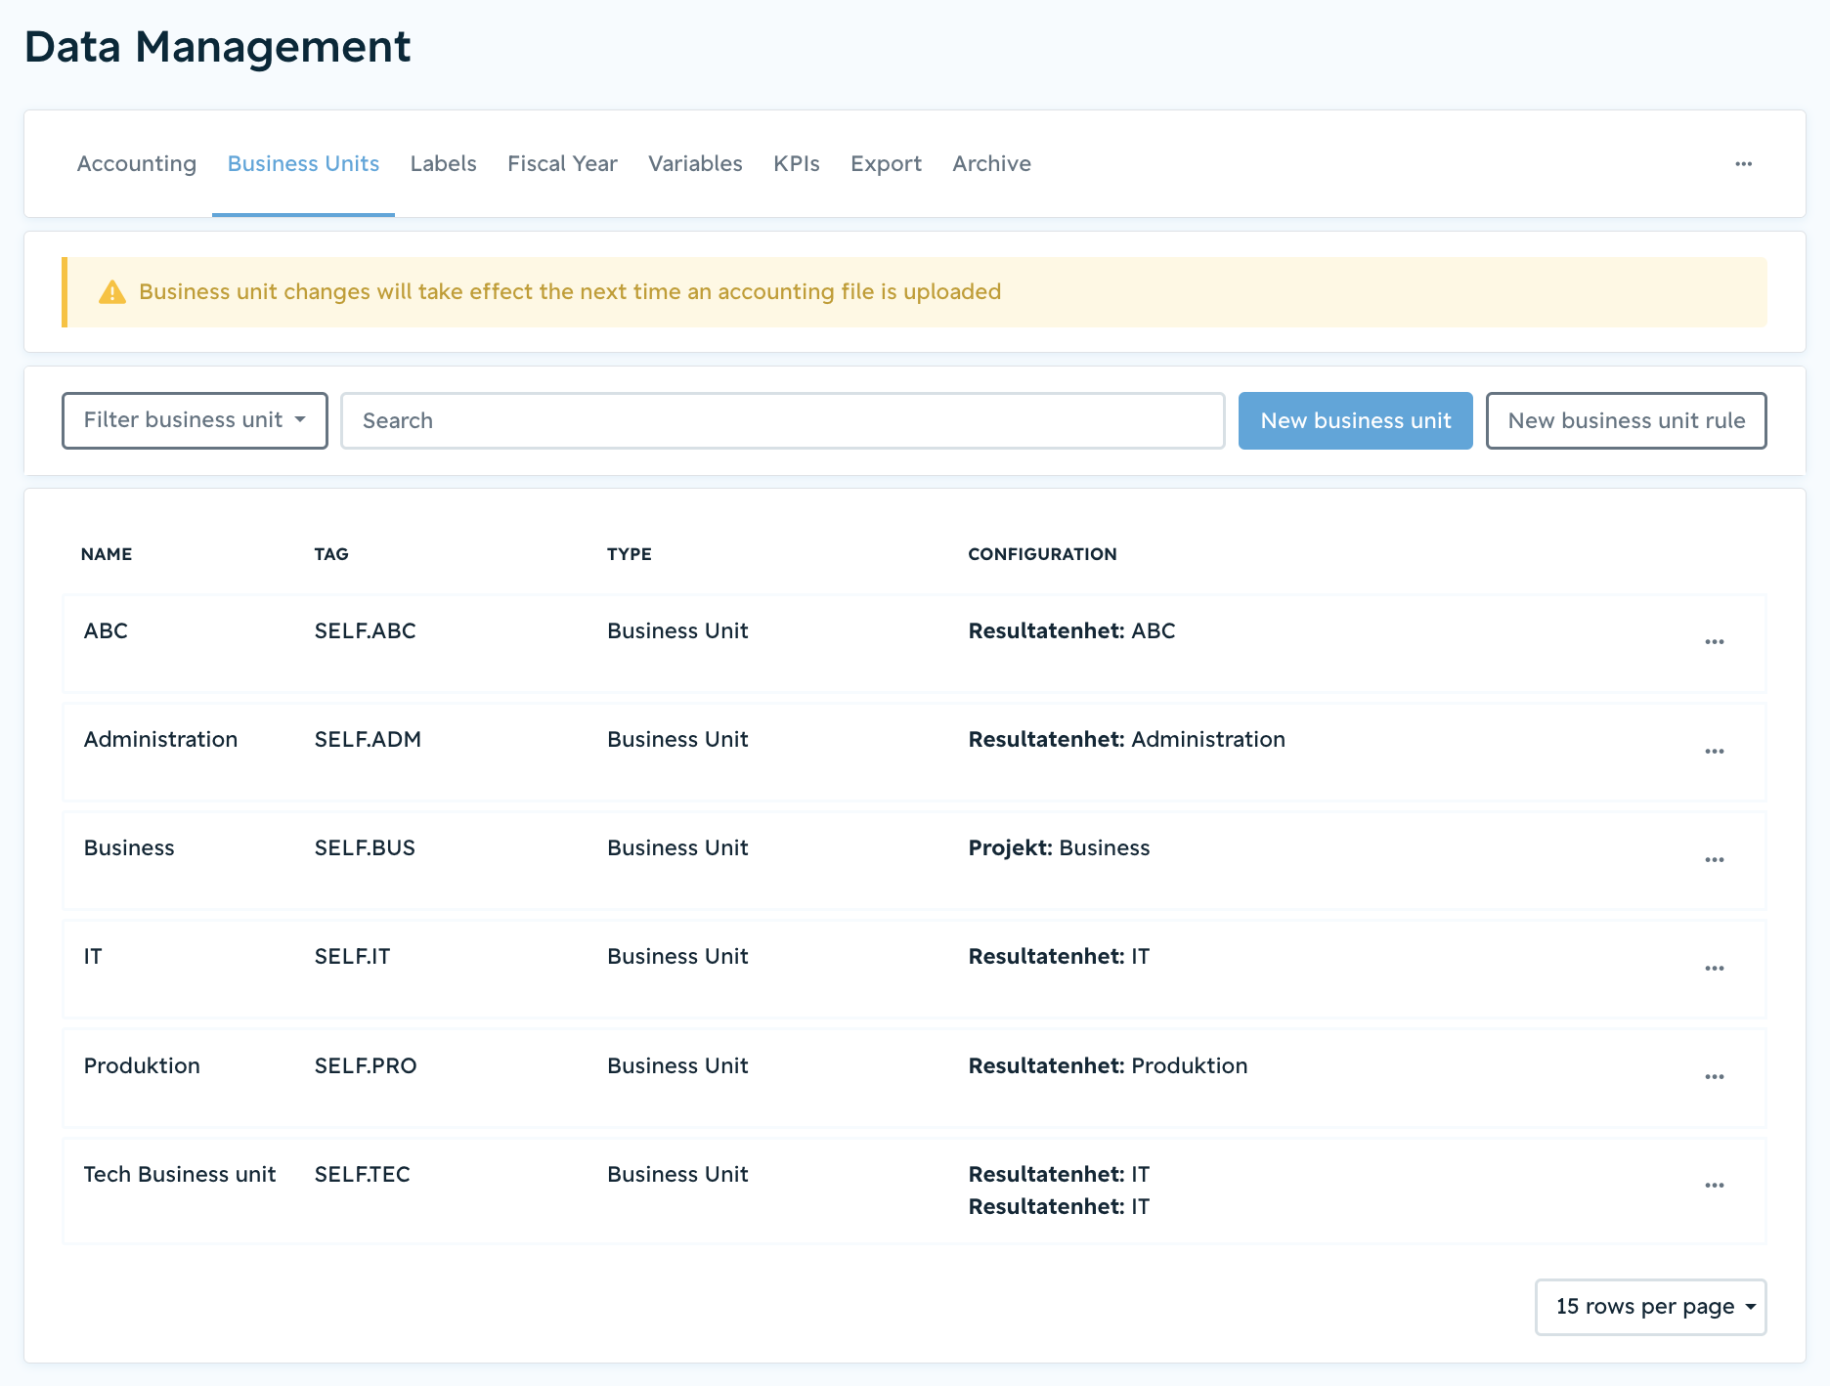This screenshot has height=1386, width=1830.
Task: Select the Produktion name cell
Action: (142, 1066)
